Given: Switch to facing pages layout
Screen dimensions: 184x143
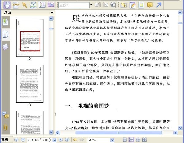Looking at the screenshot, I should pyautogui.click(x=144, y=140).
